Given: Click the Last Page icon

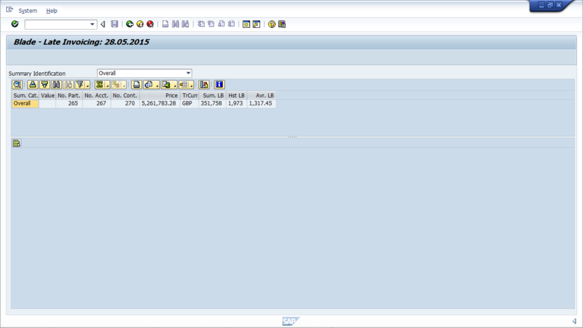Looking at the screenshot, I should tap(231, 24).
